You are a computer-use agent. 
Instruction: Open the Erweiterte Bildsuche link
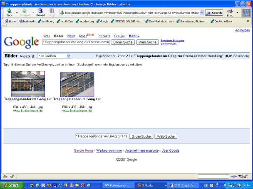point(172,41)
